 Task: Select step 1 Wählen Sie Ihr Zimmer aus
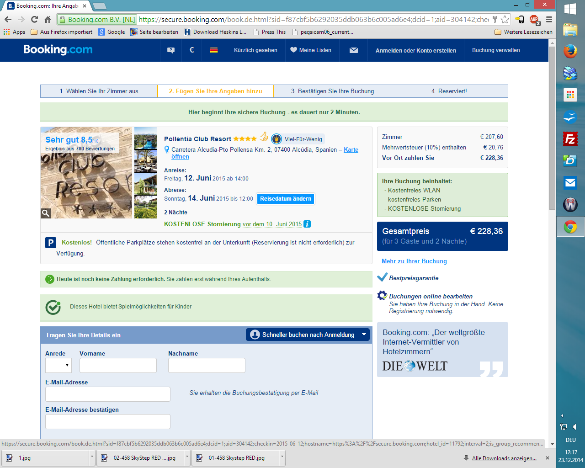(99, 91)
